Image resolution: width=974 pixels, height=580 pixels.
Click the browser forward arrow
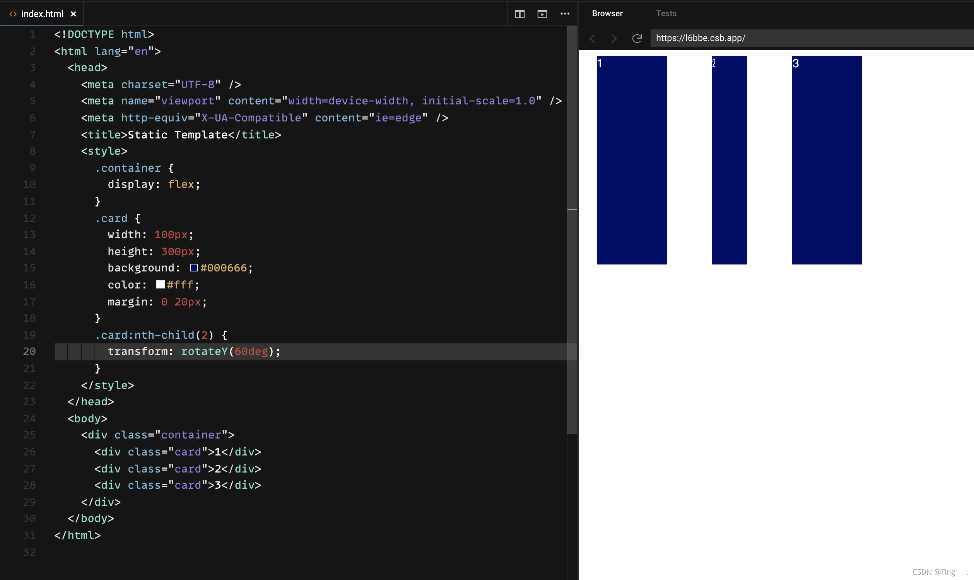pyautogui.click(x=613, y=38)
